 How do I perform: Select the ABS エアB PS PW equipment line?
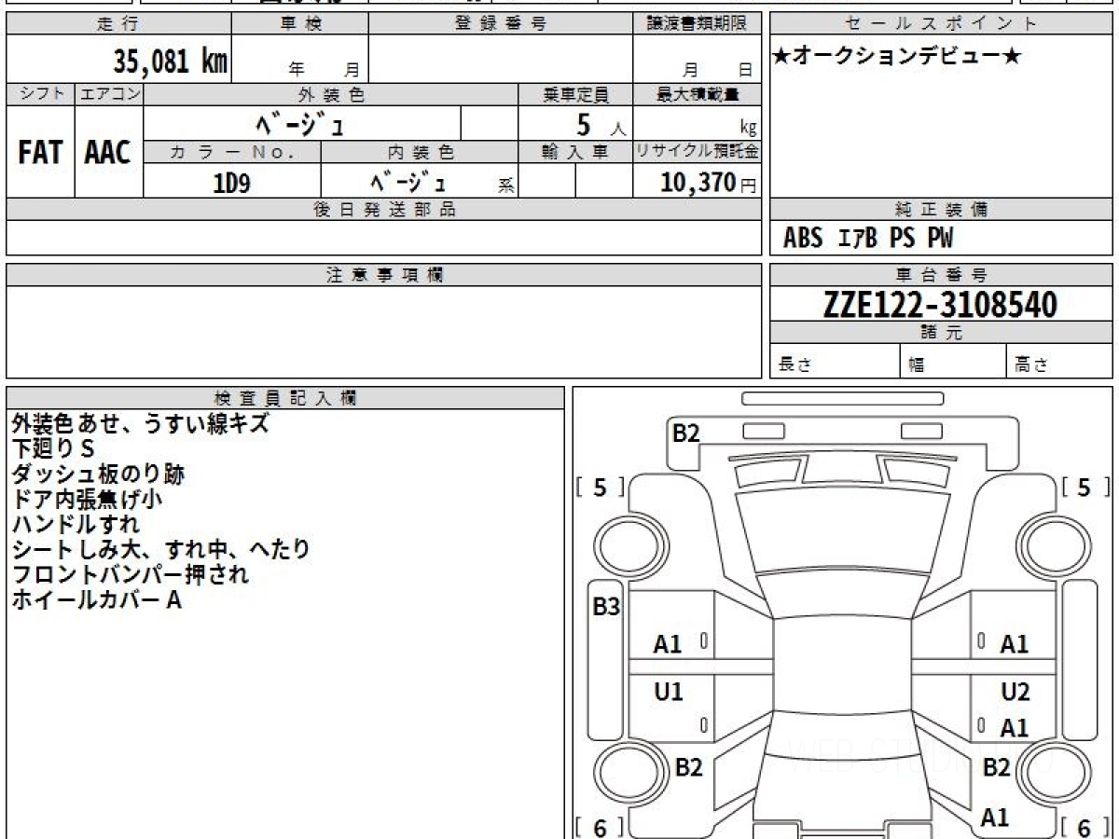[868, 239]
